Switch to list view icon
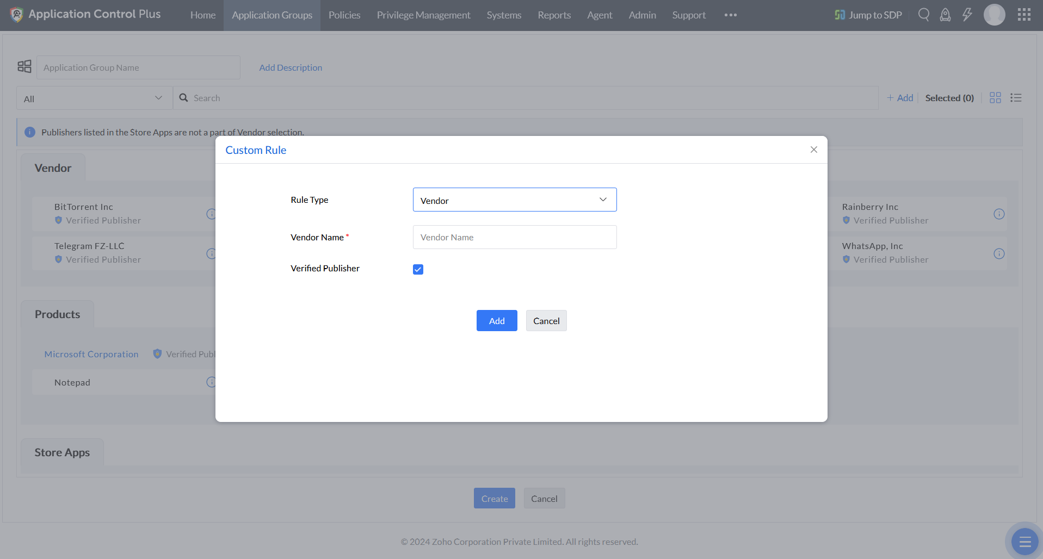Image resolution: width=1043 pixels, height=559 pixels. point(1016,97)
